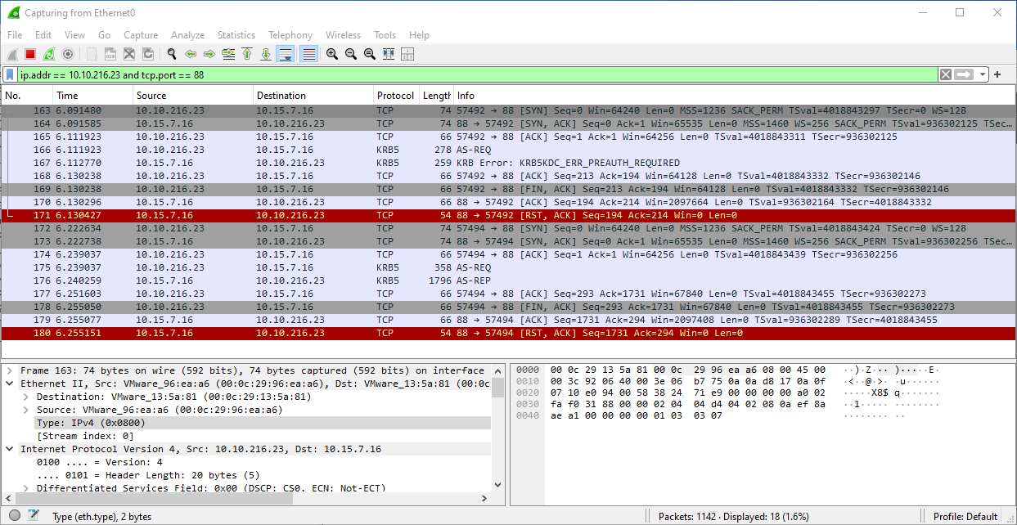Open the File menu
The height and width of the screenshot is (525, 1017).
tap(15, 35)
